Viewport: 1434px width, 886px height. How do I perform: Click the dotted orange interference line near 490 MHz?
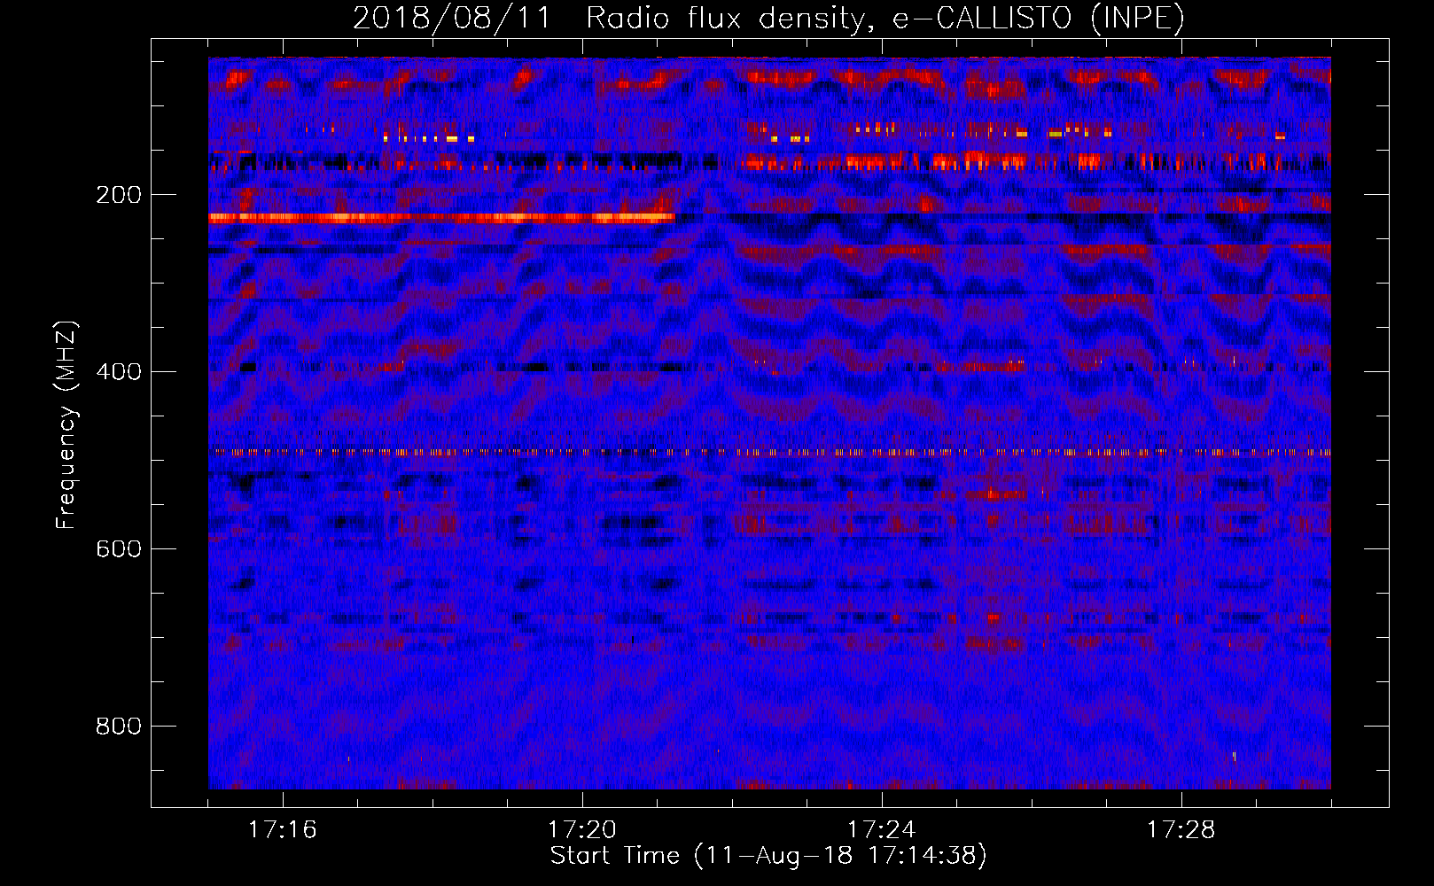[769, 452]
